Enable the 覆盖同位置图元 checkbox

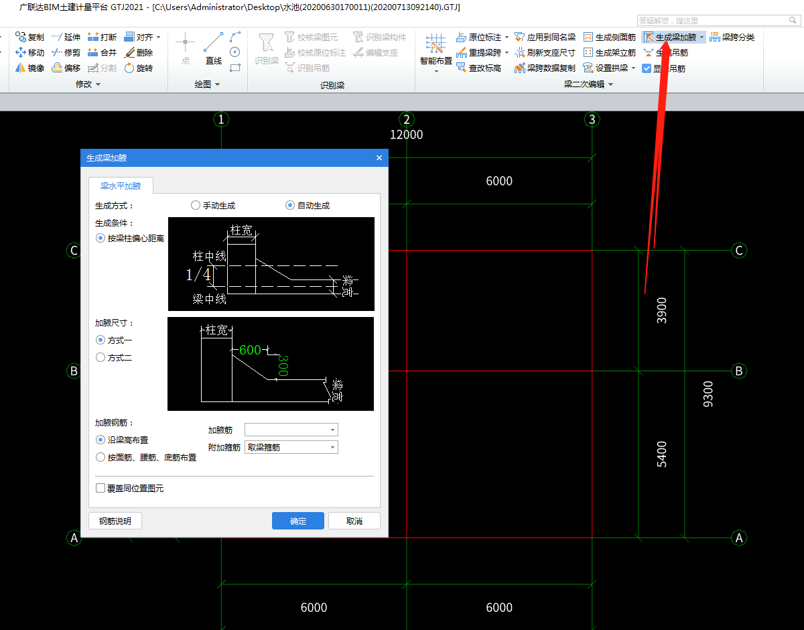click(101, 489)
